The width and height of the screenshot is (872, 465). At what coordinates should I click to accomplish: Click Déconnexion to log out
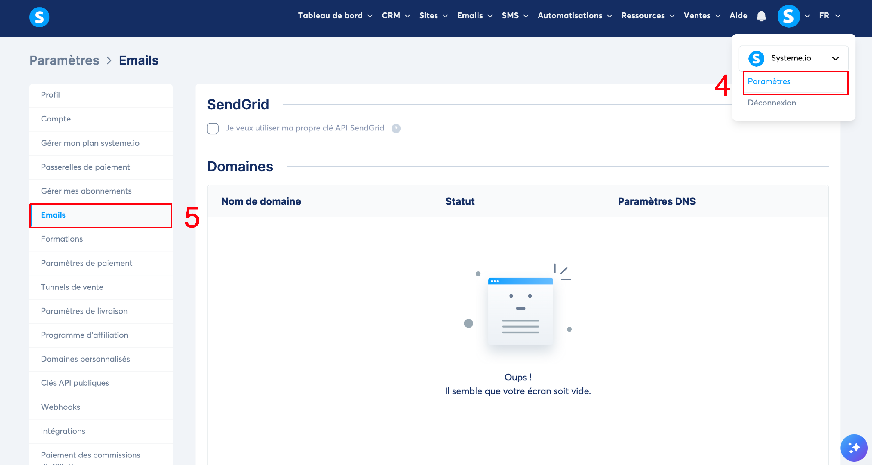pyautogui.click(x=771, y=103)
